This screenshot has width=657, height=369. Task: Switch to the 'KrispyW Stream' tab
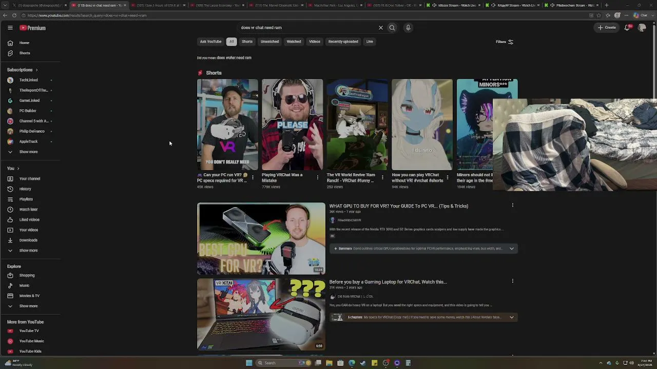point(512,5)
